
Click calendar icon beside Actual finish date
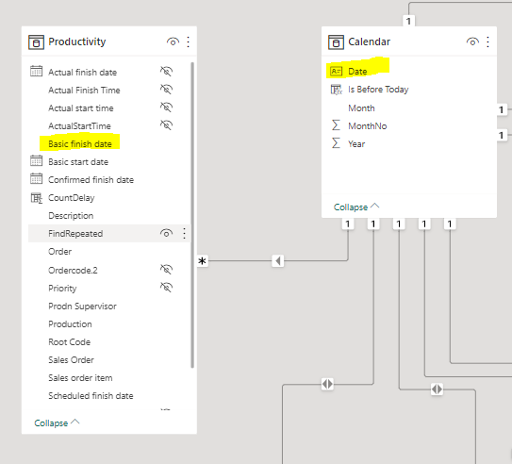point(36,71)
